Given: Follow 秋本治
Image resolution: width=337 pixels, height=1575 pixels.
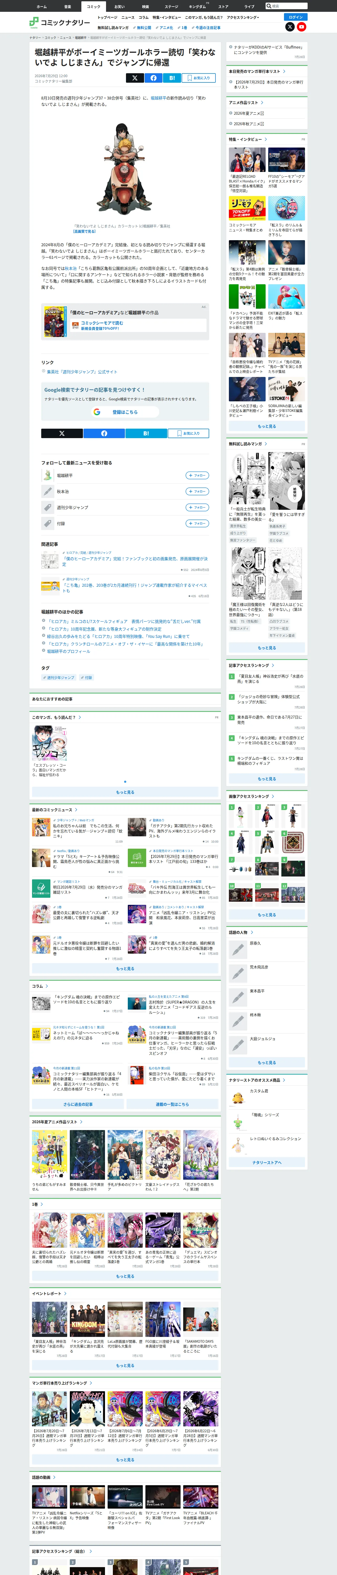Looking at the screenshot, I should [x=198, y=492].
